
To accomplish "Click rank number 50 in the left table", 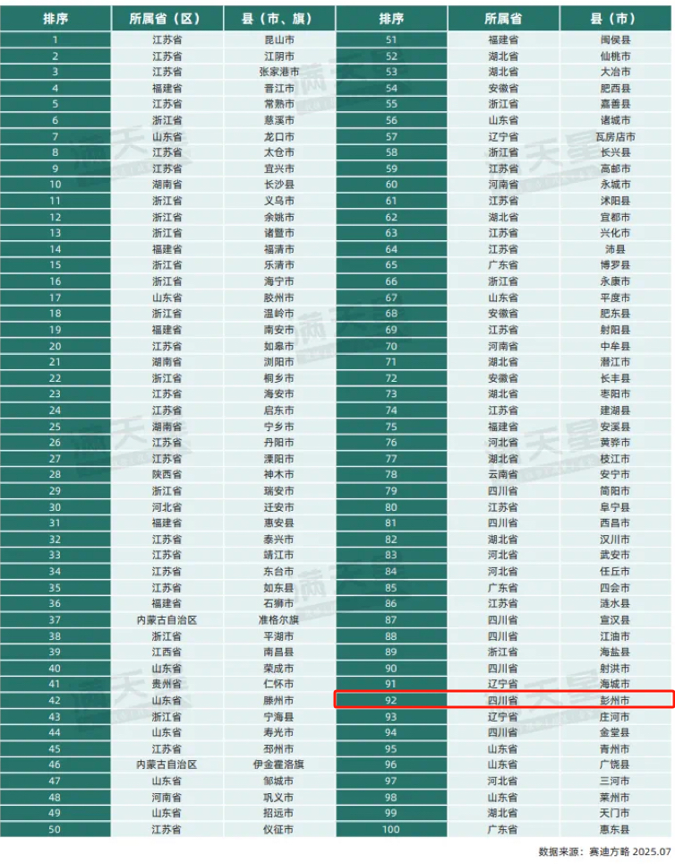I will (56, 829).
